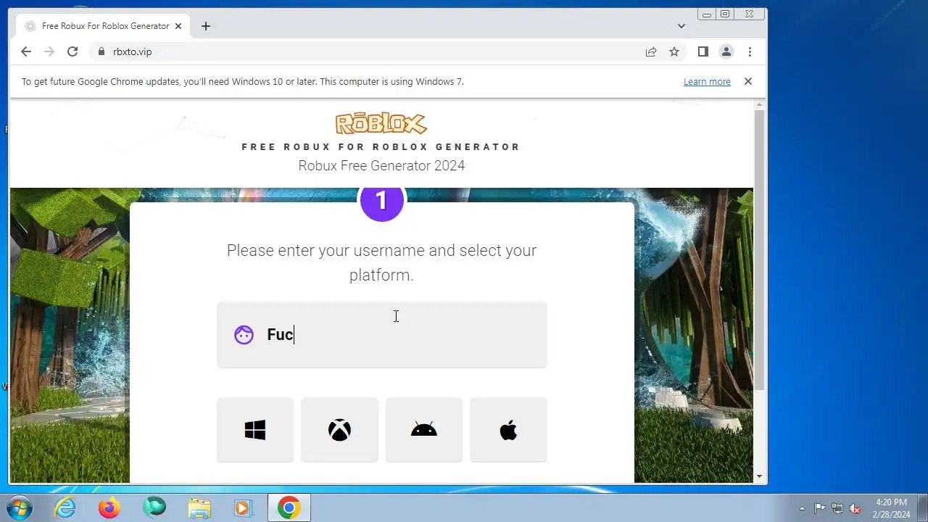Select the Xbox platform button
Image resolution: width=928 pixels, height=522 pixels.
[x=339, y=430]
